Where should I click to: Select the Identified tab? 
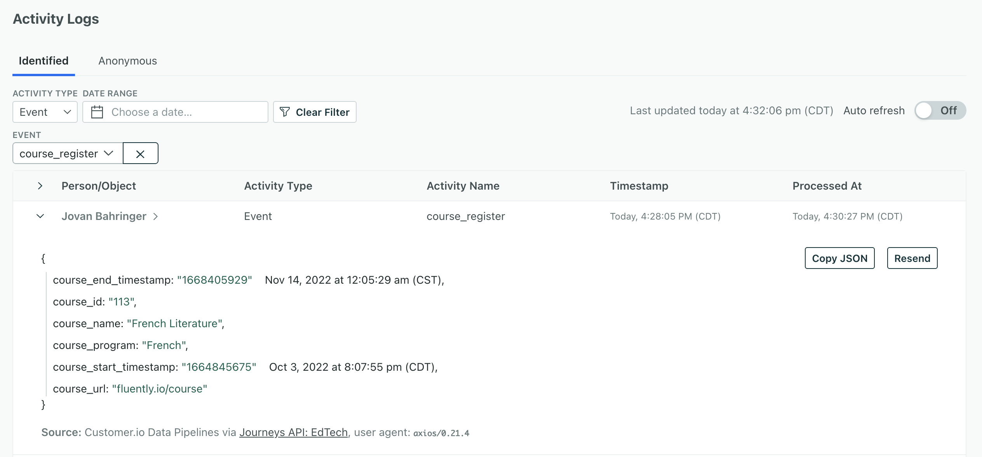[x=43, y=61]
